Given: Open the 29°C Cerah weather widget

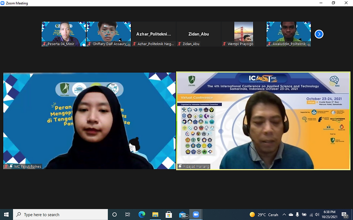Looking at the screenshot, I should tap(264, 215).
